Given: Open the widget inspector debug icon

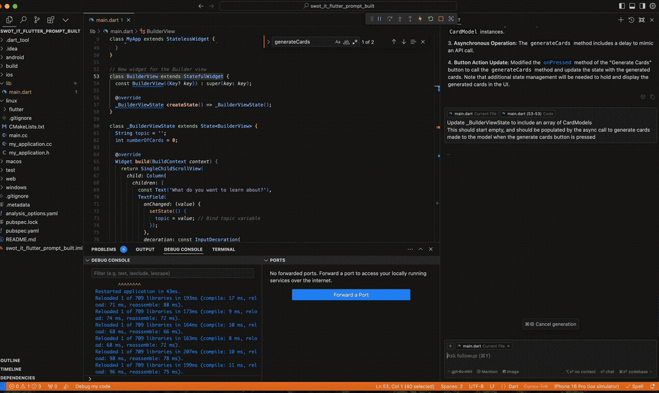Looking at the screenshot, I should pos(451,19).
